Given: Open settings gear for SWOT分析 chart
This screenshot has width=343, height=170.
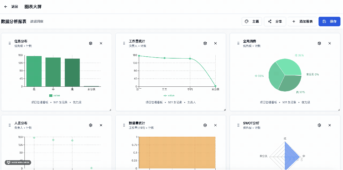Looking at the screenshot, I should coord(319,125).
